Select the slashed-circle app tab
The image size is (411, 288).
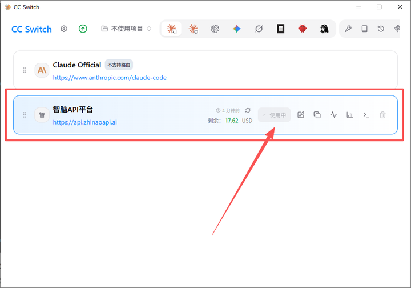click(x=259, y=29)
